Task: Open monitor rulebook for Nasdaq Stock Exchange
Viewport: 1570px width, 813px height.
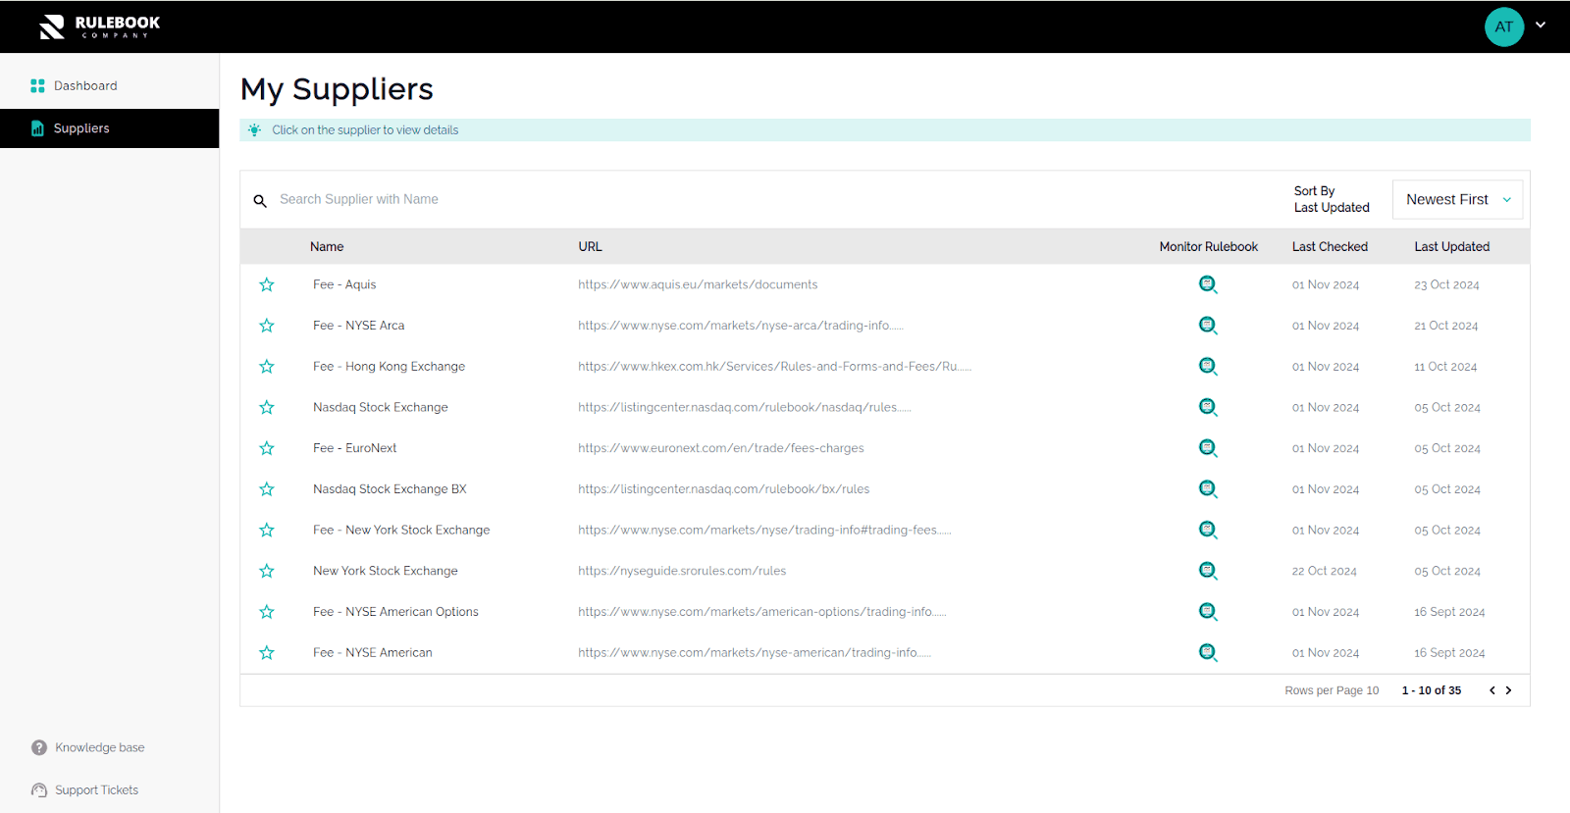Action: (x=1208, y=407)
